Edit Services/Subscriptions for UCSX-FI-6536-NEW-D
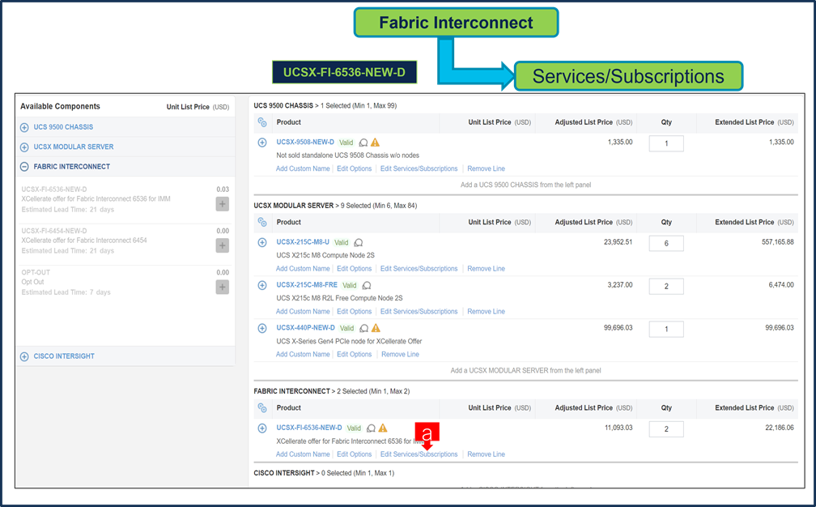 (x=419, y=454)
